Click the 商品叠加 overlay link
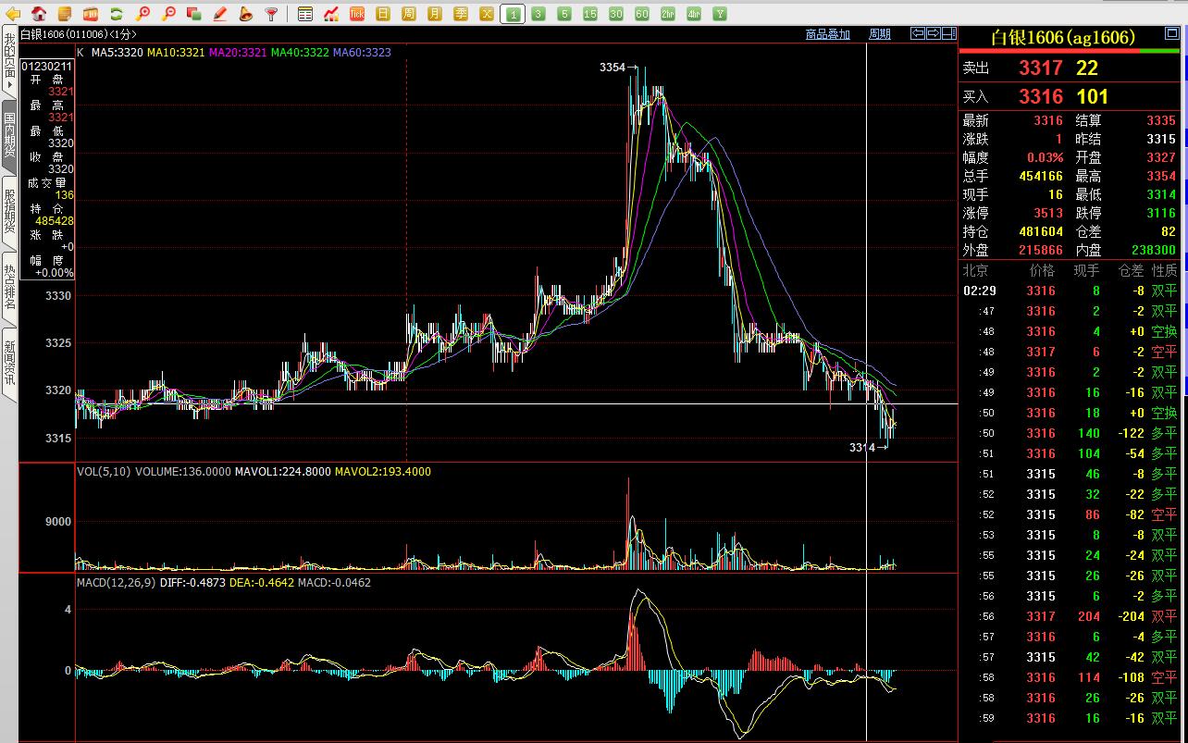 tap(827, 34)
